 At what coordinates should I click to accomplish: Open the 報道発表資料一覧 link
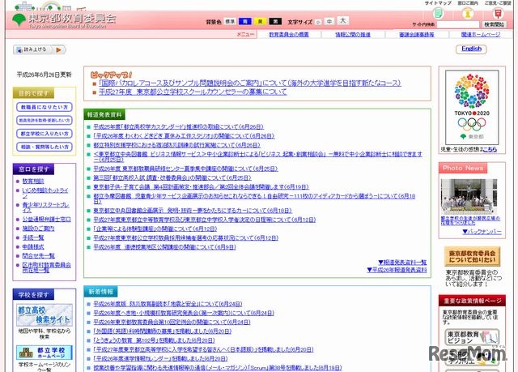(402, 263)
